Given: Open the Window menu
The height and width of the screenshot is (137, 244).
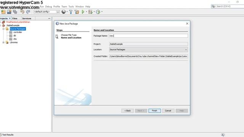Looking at the screenshot, I should 80,6.
